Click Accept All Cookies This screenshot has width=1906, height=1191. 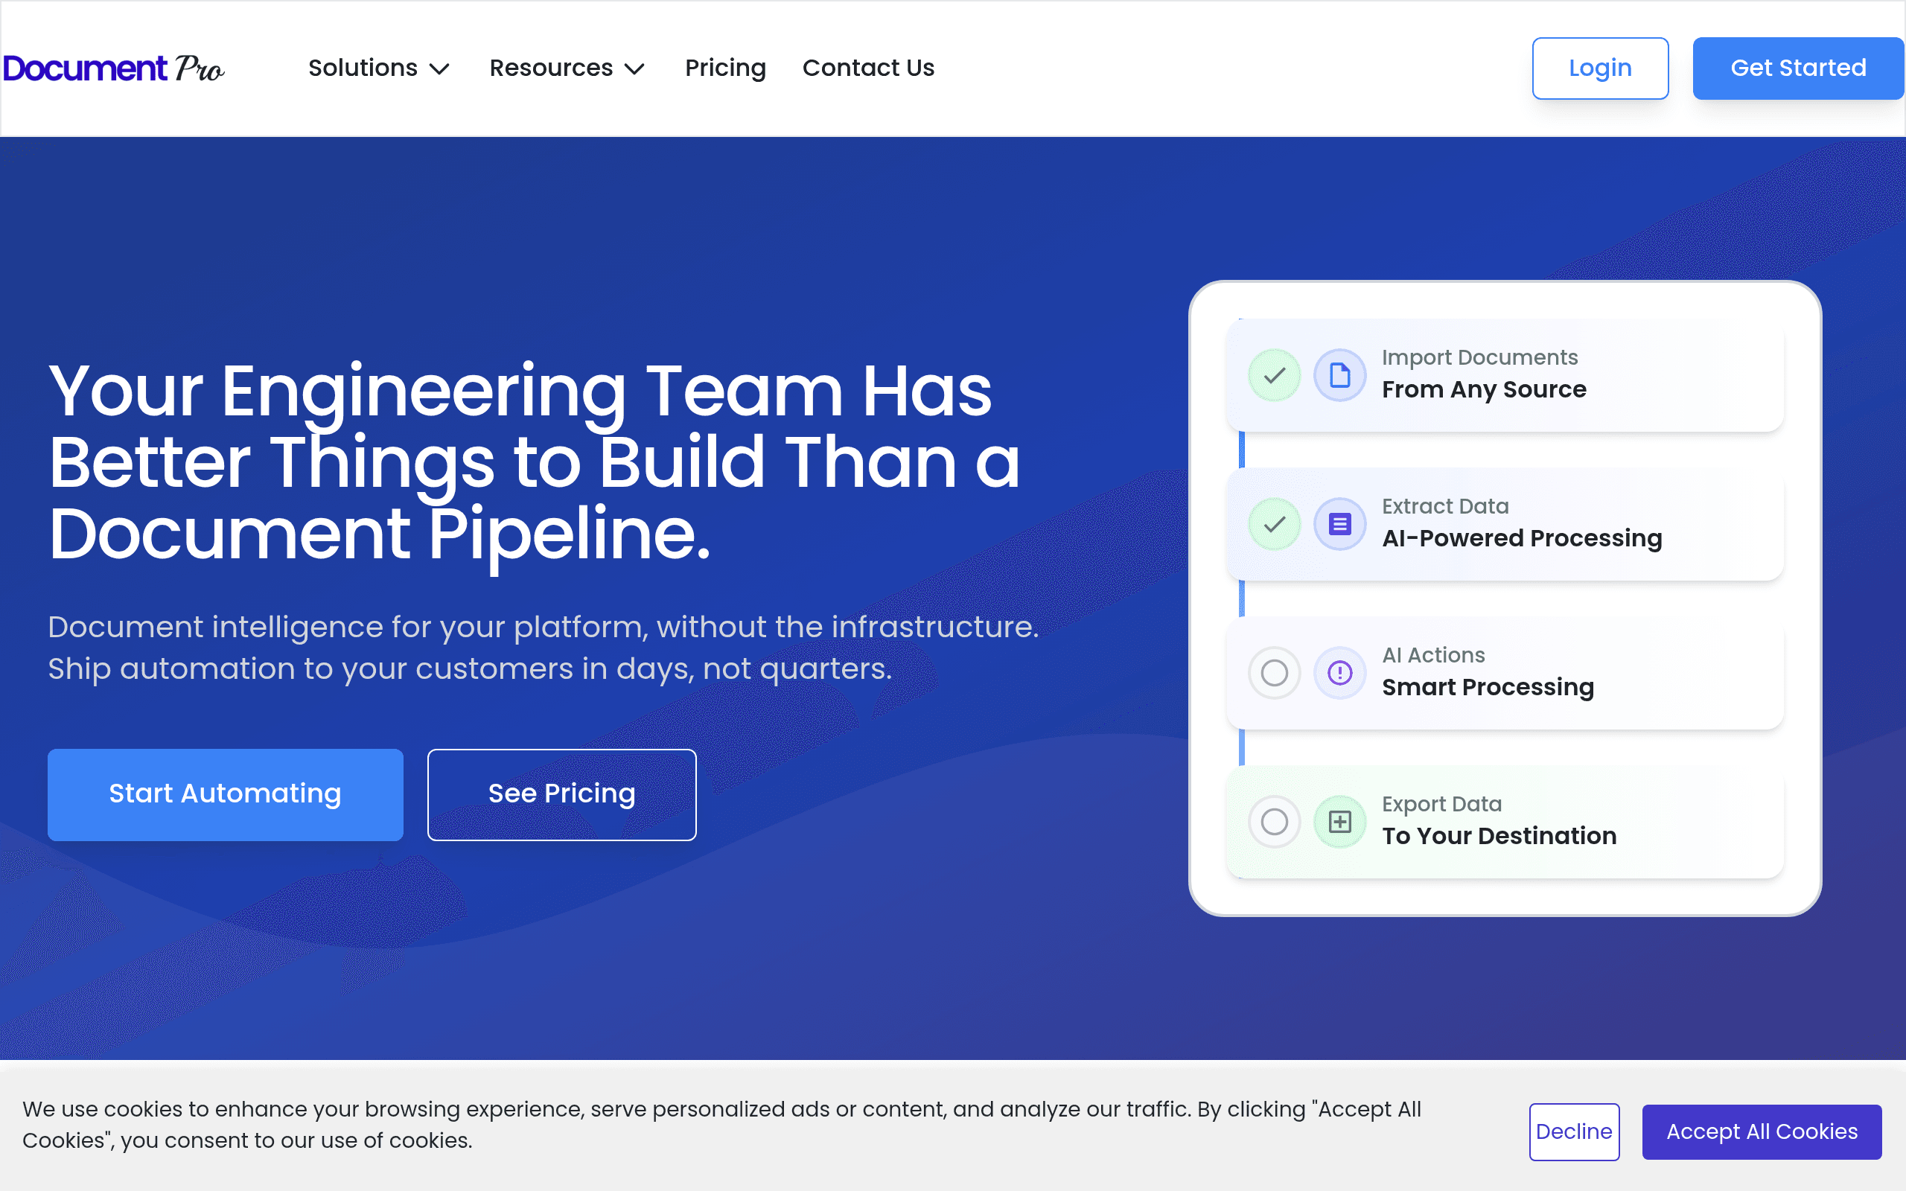(1762, 1131)
